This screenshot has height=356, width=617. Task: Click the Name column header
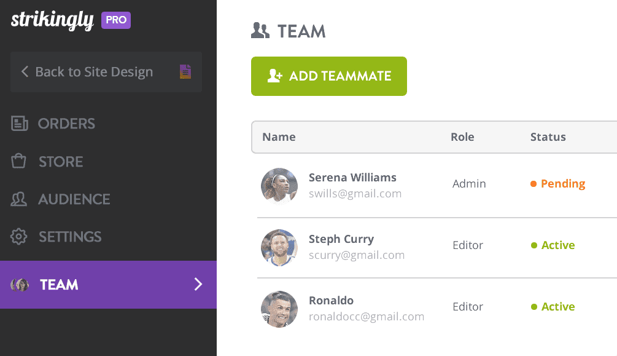(279, 137)
